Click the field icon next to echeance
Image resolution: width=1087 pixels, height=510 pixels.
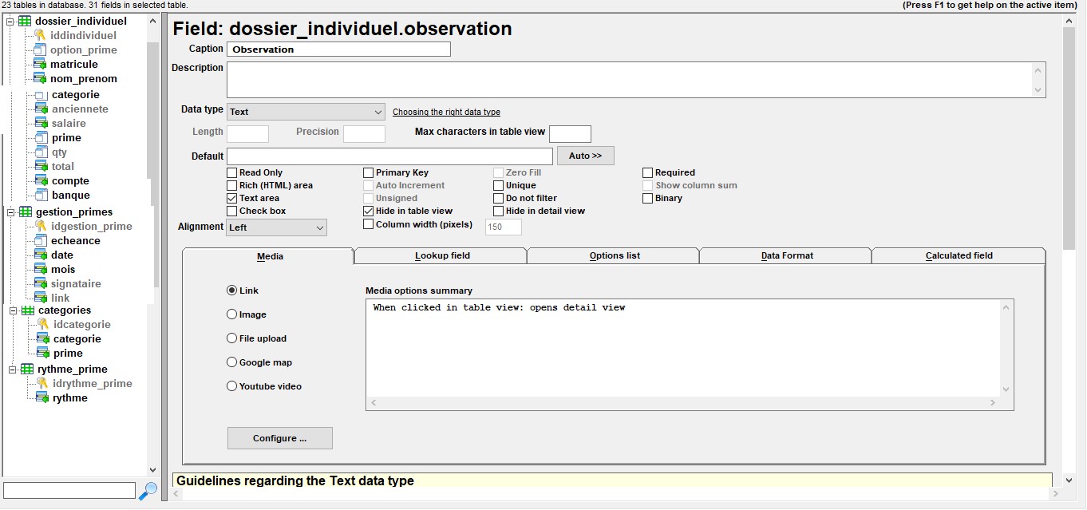[41, 241]
